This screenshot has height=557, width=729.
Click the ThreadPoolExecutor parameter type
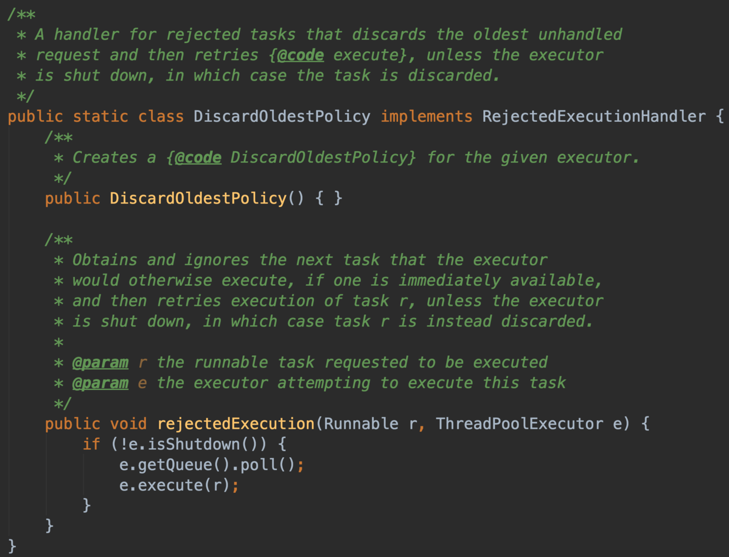(x=519, y=424)
